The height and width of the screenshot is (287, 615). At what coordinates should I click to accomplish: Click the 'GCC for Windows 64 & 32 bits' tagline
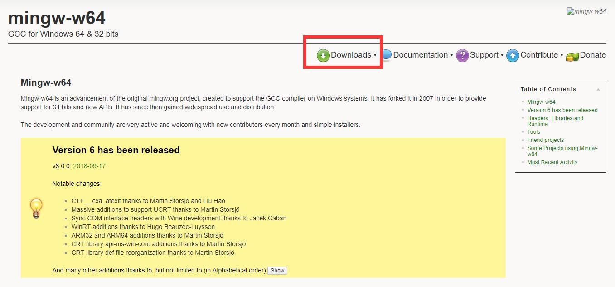coord(63,34)
